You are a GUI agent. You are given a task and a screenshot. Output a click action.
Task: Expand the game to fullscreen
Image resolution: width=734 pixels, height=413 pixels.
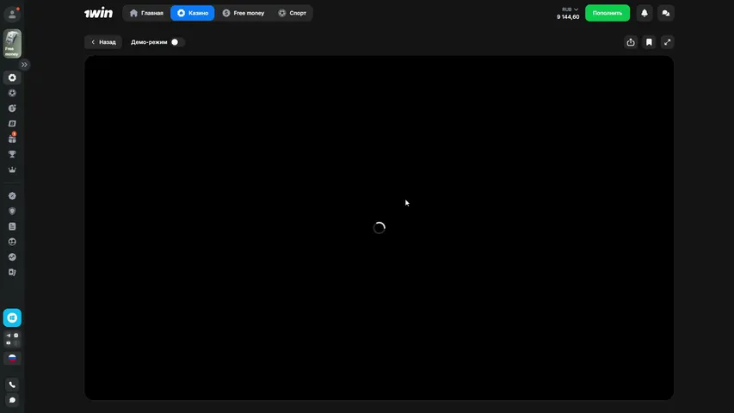point(667,42)
